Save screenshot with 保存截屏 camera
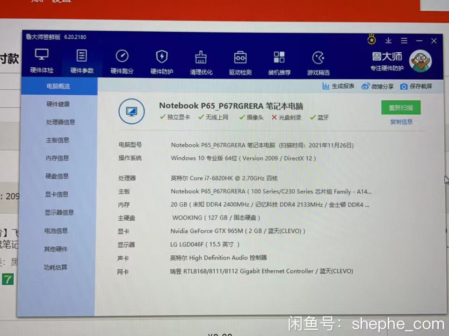This screenshot has width=449, height=336. [x=404, y=86]
